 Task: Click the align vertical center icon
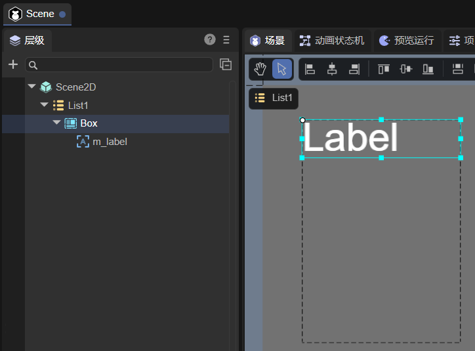pyautogui.click(x=405, y=69)
